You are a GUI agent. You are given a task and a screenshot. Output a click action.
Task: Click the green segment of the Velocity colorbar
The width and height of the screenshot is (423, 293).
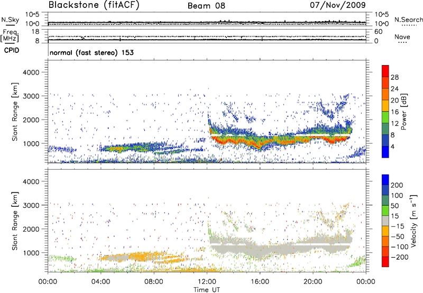(385, 210)
